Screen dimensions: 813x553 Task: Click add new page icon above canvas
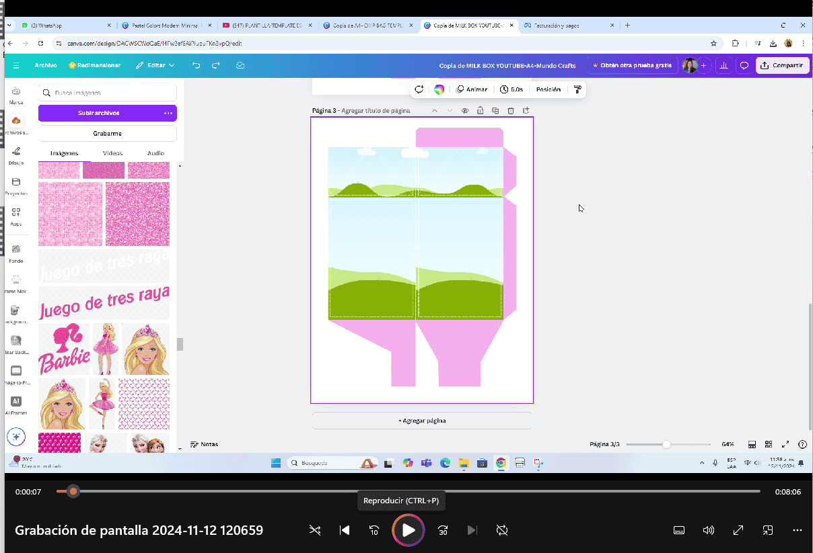tap(526, 110)
